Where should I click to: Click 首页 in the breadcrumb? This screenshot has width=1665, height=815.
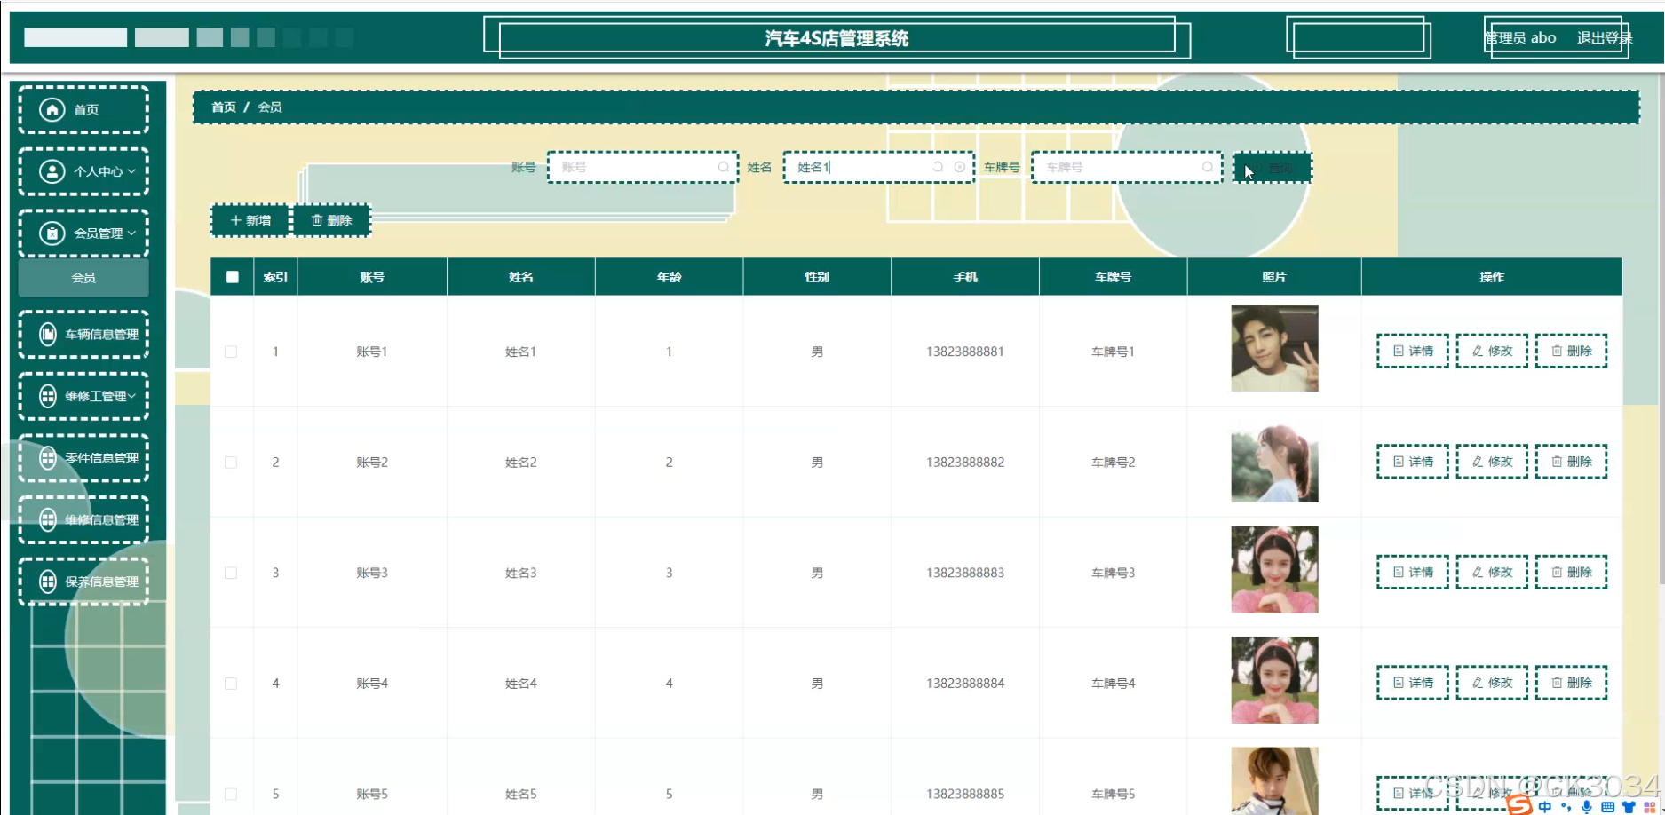222,107
